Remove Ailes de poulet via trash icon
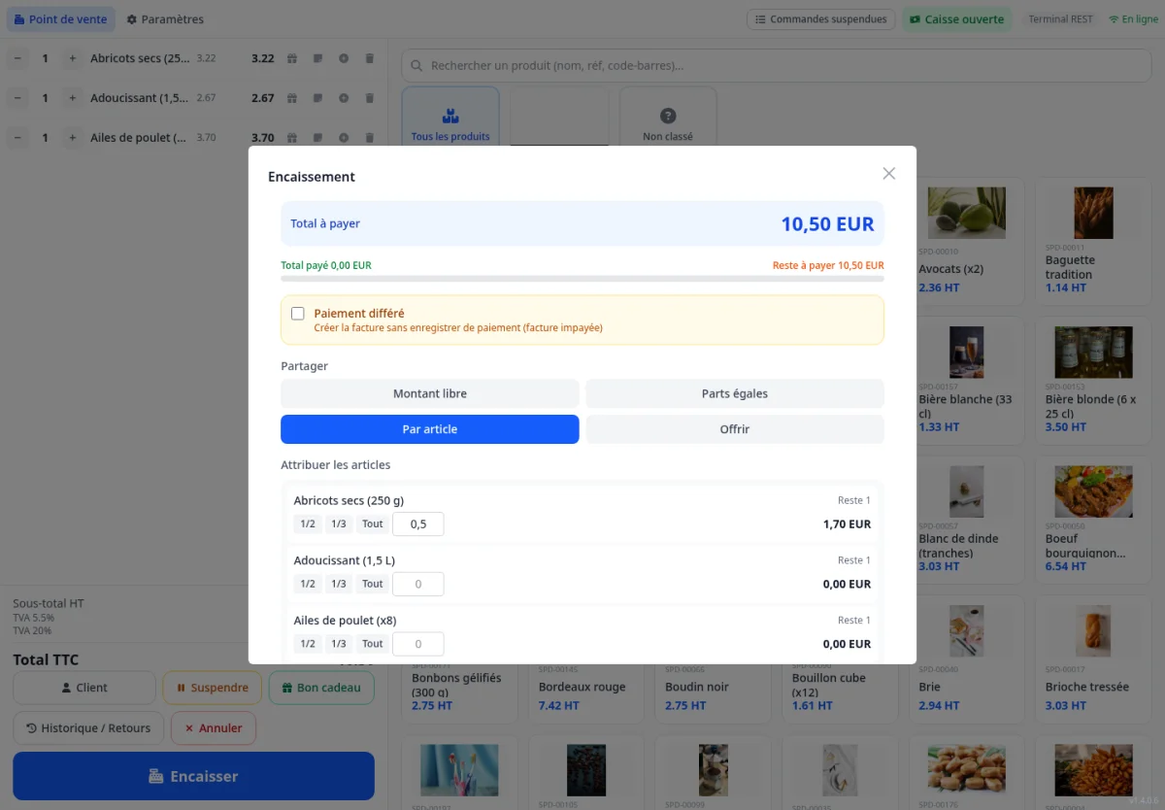This screenshot has width=1165, height=810. (369, 138)
